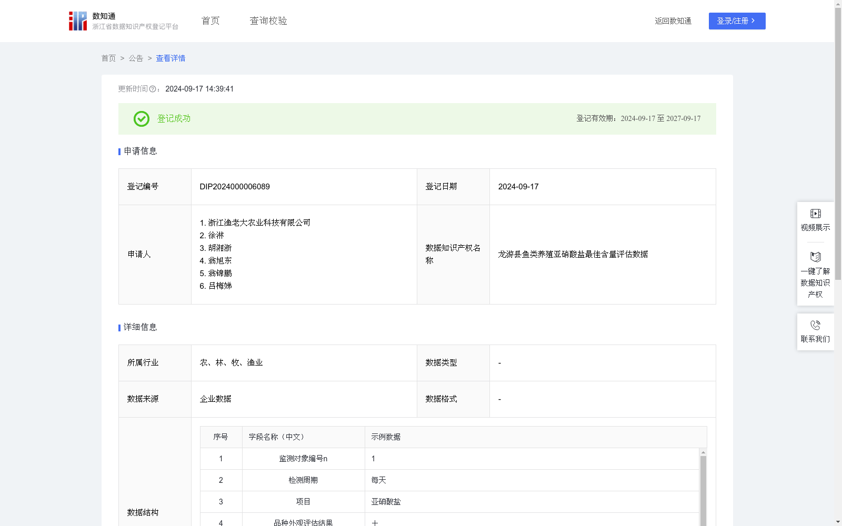Click the 登录/注册 button
The height and width of the screenshot is (526, 842).
737,21
